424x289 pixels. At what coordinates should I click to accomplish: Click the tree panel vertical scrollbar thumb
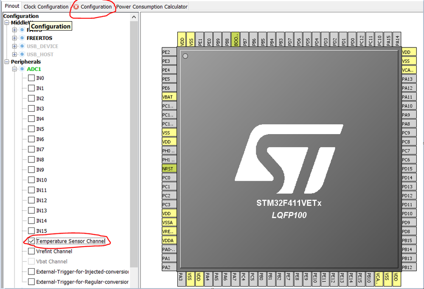coord(134,144)
